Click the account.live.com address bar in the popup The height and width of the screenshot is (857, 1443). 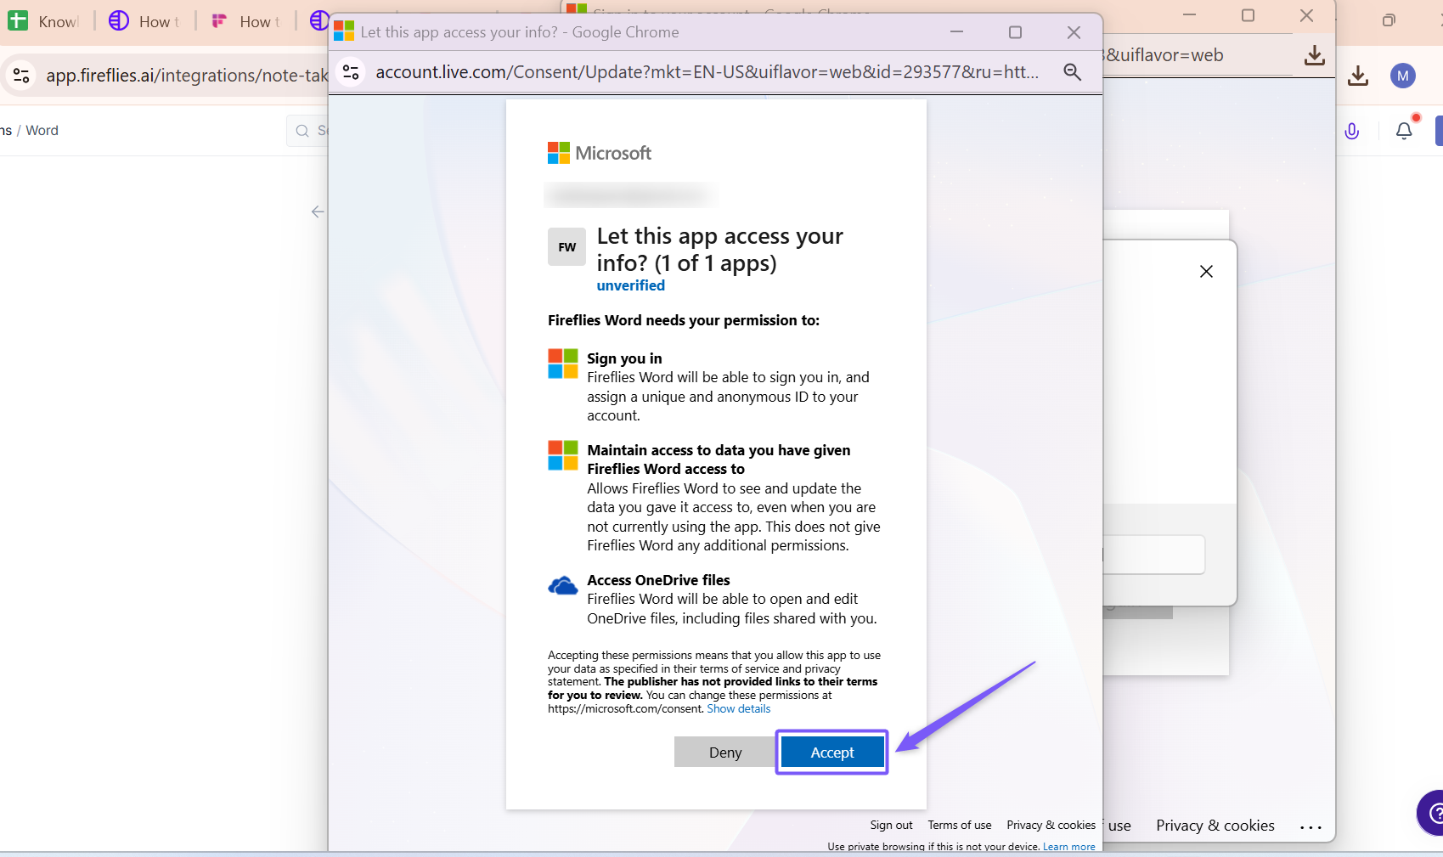(x=707, y=72)
